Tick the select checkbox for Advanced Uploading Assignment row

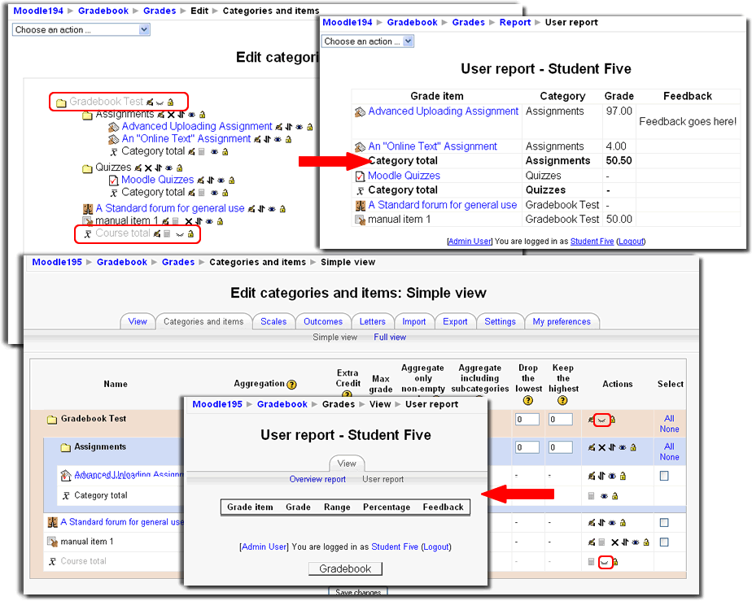pyautogui.click(x=664, y=476)
